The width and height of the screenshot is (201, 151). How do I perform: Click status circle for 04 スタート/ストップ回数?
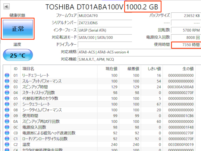pyautogui.click(x=7, y=93)
